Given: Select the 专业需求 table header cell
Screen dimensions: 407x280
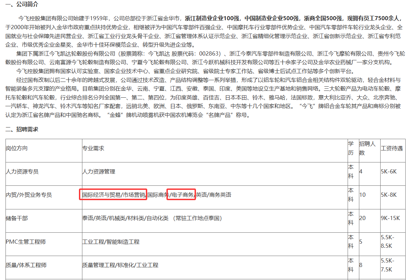Looking at the screenshot, I should 93,148.
